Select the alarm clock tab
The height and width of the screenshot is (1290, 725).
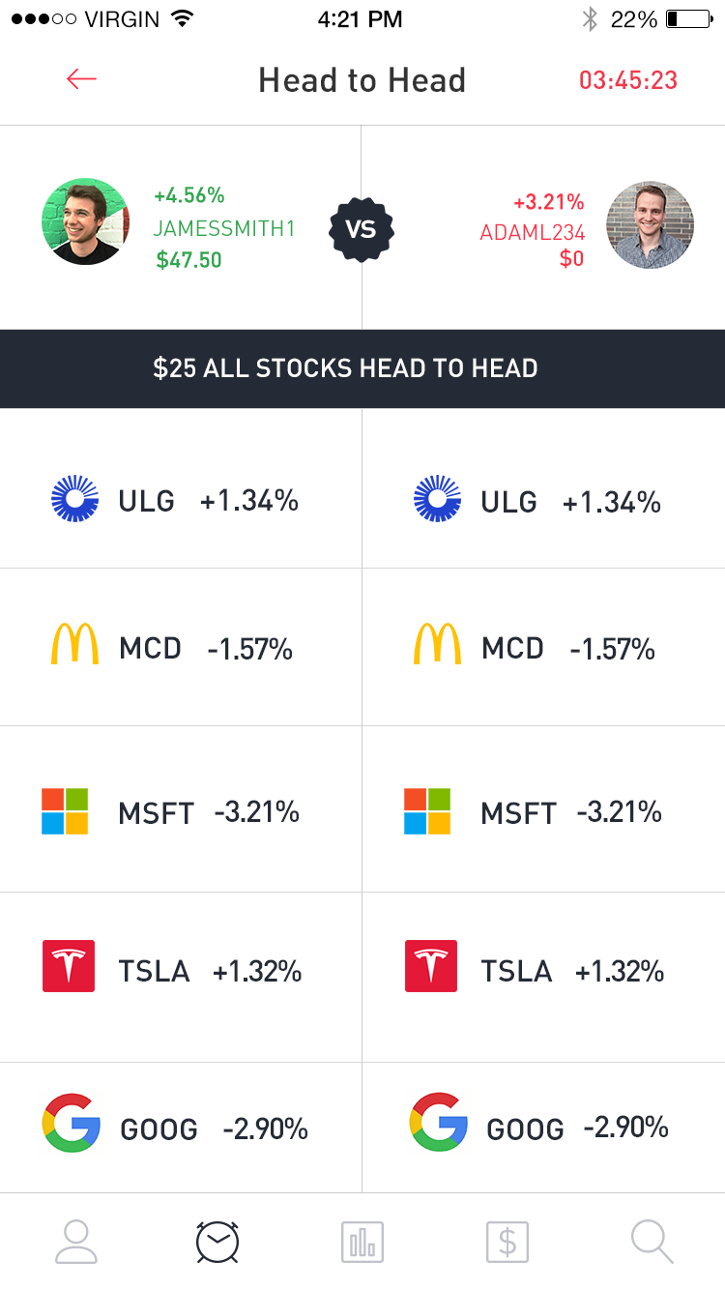(217, 1242)
